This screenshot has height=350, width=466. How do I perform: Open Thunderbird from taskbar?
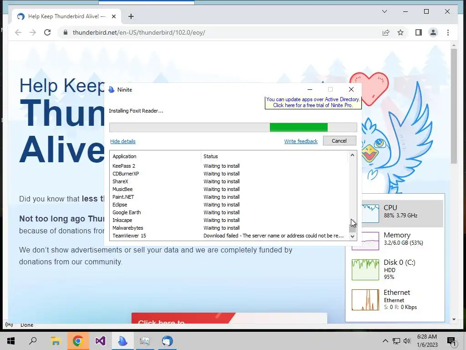[x=167, y=341]
